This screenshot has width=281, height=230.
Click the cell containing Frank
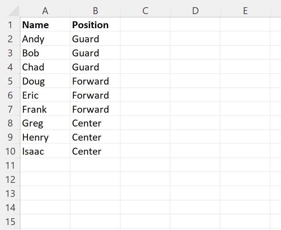pyautogui.click(x=45, y=109)
